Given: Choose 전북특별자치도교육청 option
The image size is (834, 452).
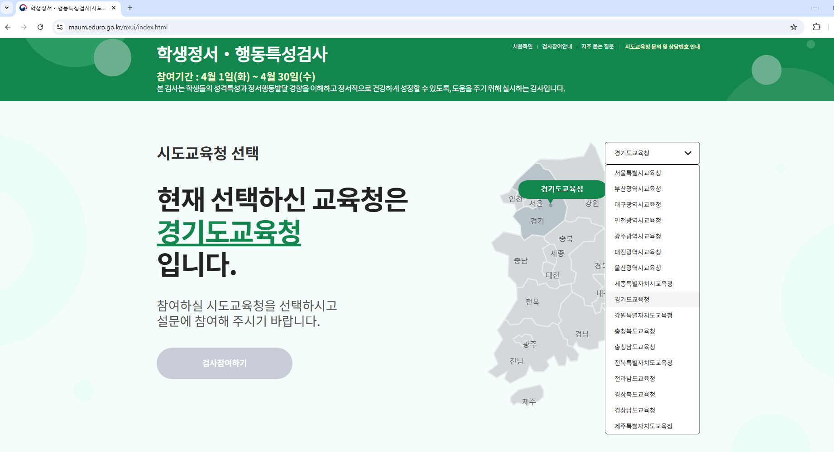Looking at the screenshot, I should 652,363.
